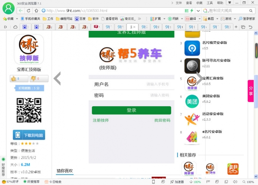Image resolution: width=258 pixels, height=185 pixels.
Task: Open the 扩展 dropdown arrow
Action: pos(164,19)
